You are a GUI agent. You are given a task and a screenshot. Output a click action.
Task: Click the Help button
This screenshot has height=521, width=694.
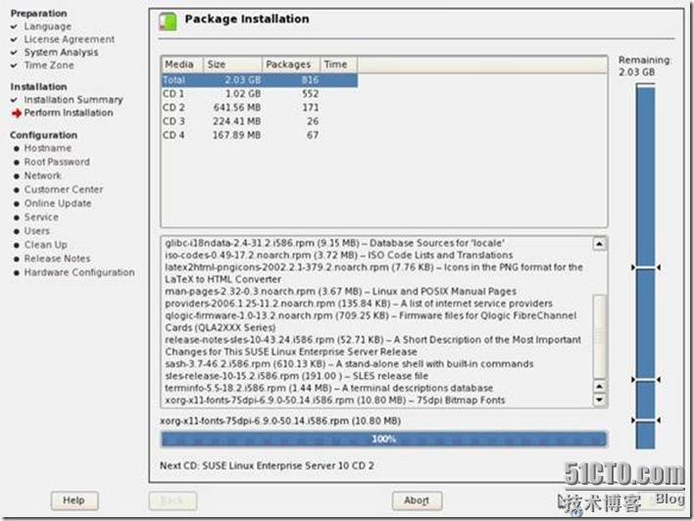(74, 500)
